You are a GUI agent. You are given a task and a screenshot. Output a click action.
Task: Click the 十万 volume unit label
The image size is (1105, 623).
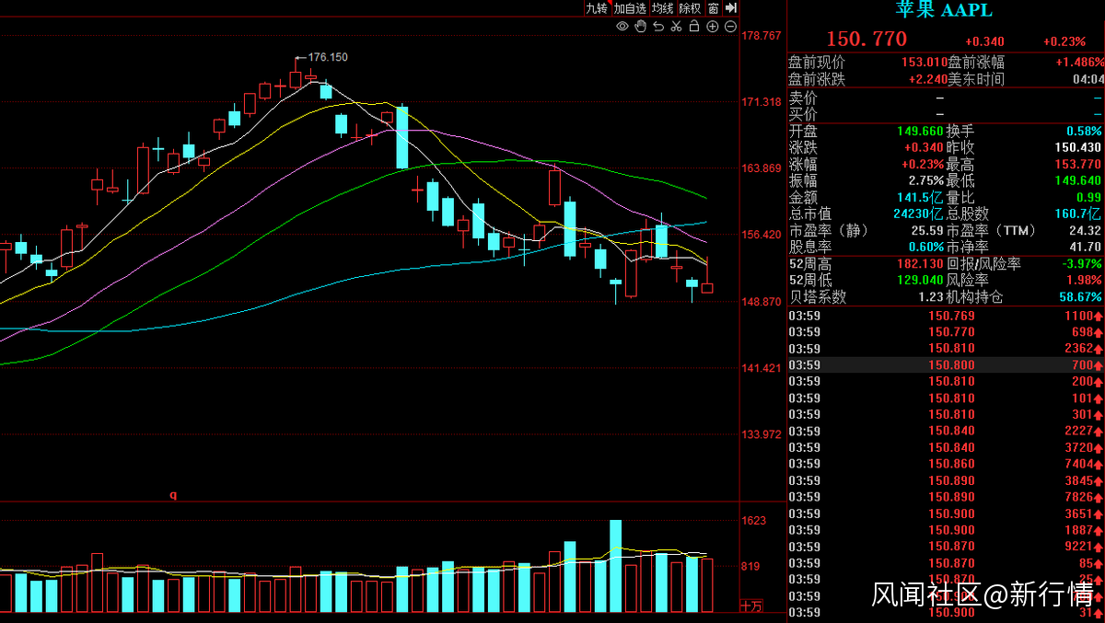(x=751, y=606)
